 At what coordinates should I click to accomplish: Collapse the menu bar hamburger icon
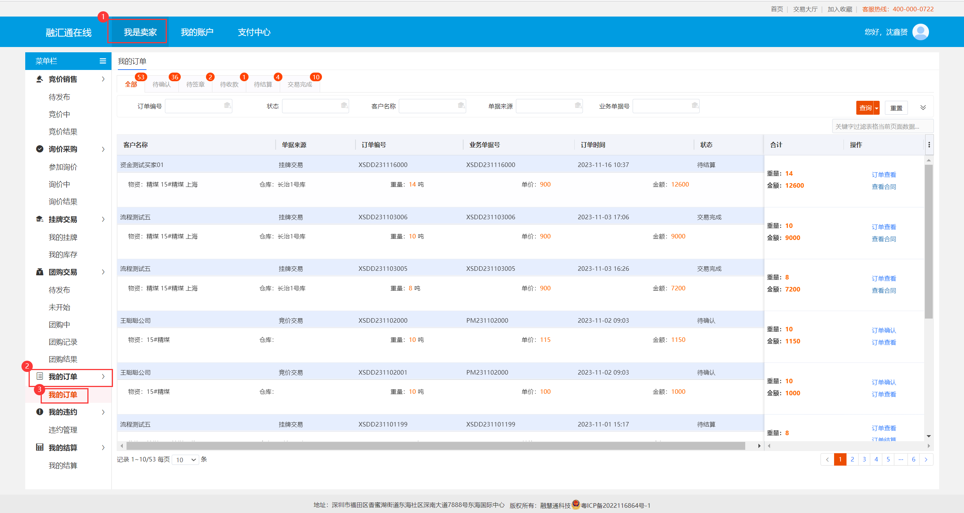point(103,61)
